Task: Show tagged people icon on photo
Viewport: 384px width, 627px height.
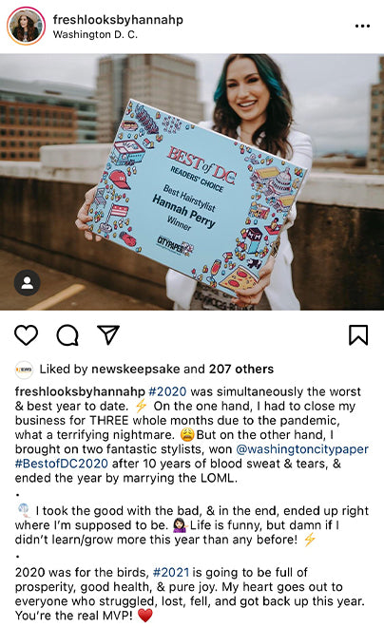Action: tap(28, 283)
